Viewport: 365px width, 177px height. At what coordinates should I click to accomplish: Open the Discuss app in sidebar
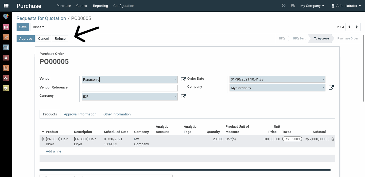[6, 27]
